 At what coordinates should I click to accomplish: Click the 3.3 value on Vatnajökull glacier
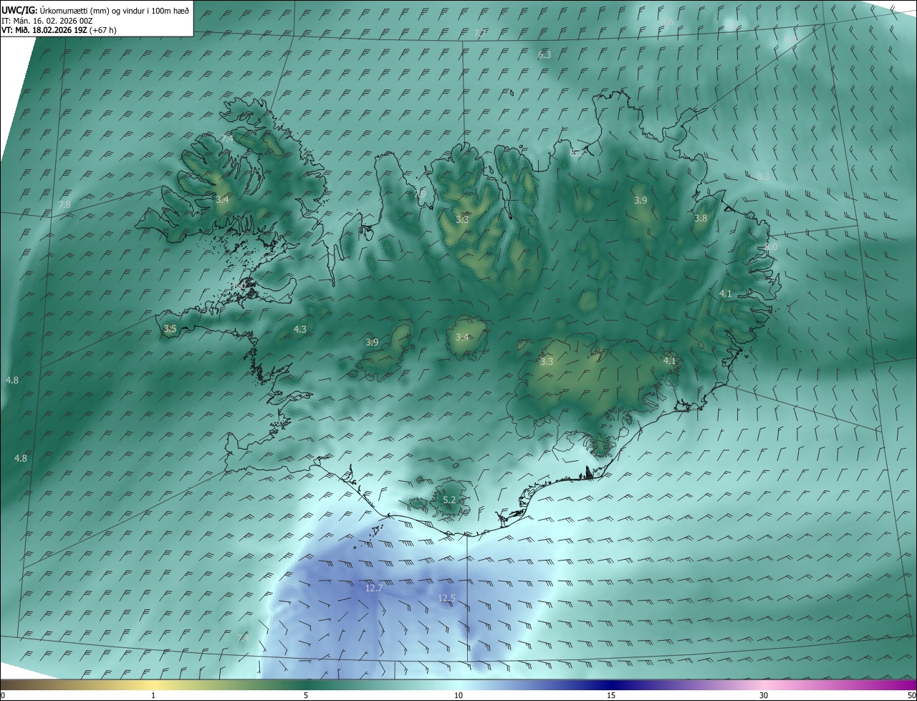point(547,362)
